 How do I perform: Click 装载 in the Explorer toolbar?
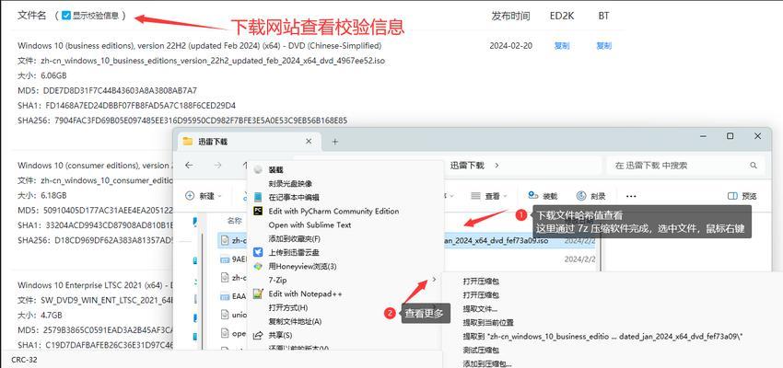[543, 196]
